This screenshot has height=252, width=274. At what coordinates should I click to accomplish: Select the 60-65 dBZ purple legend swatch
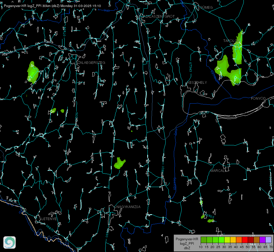[x=263, y=240]
